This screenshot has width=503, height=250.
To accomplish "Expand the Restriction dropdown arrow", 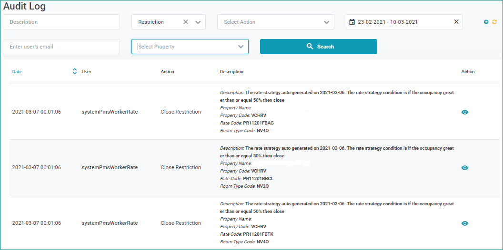I will point(198,22).
